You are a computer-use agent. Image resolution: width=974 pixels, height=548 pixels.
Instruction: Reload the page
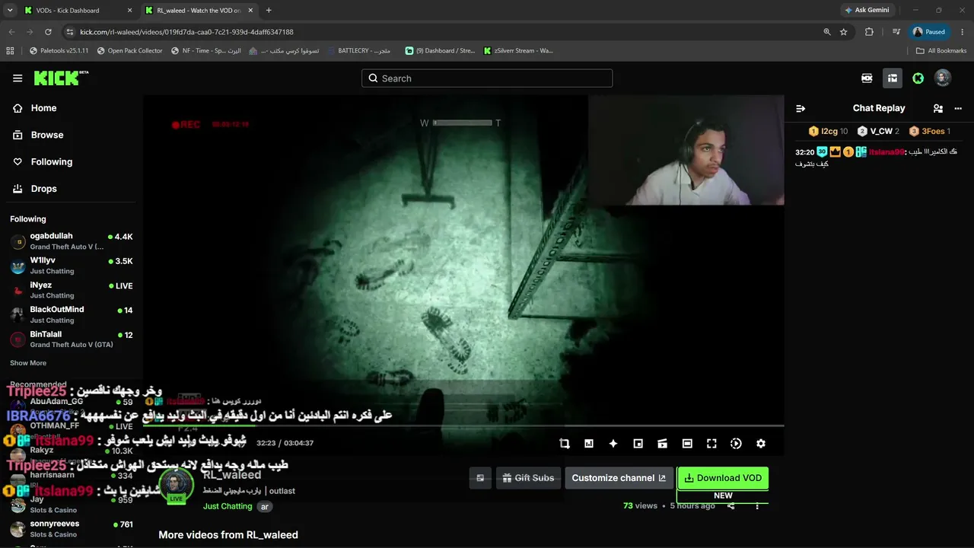tap(48, 32)
